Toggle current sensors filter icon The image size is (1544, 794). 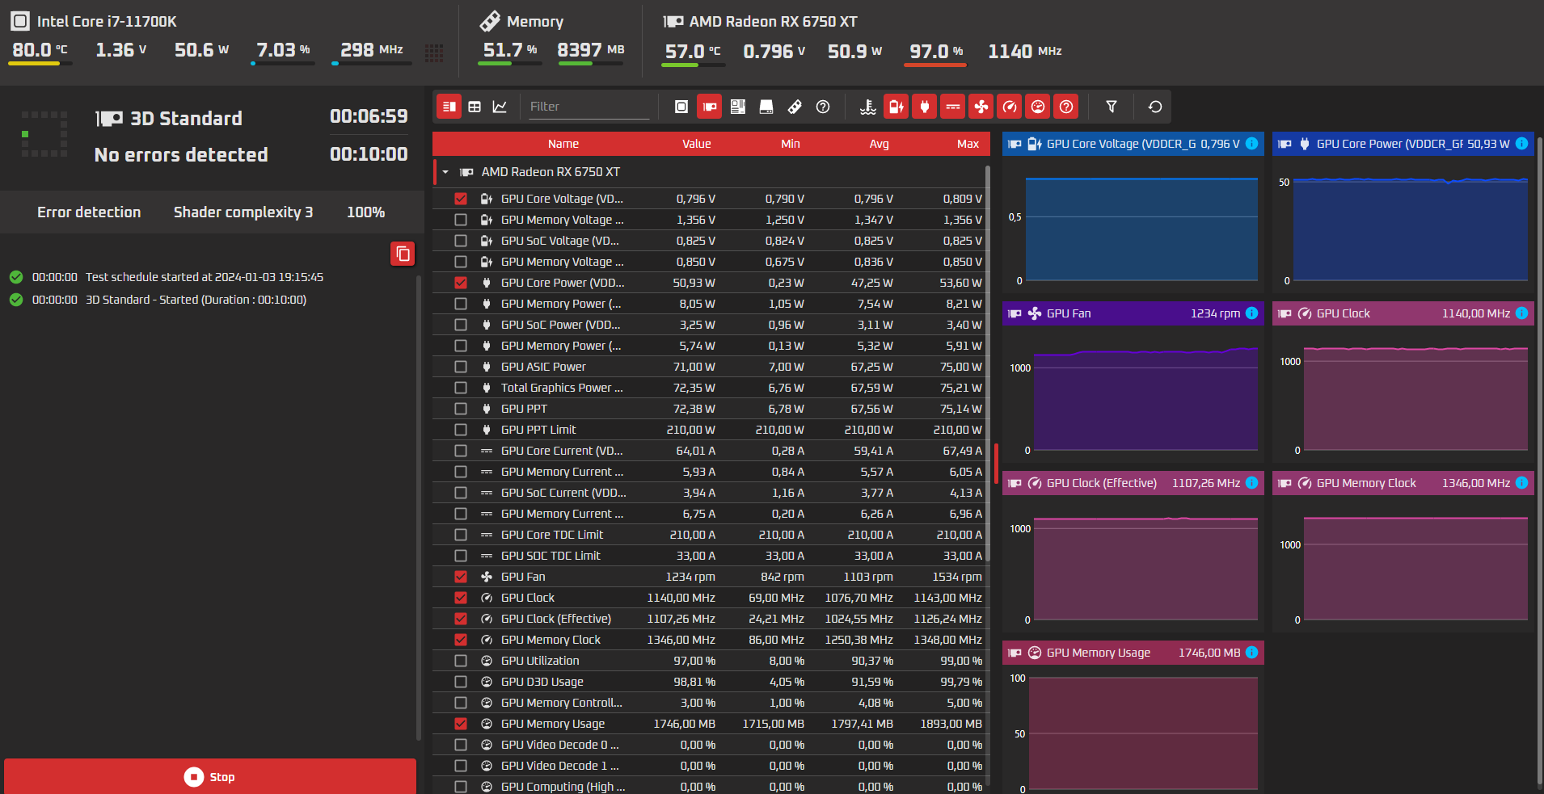click(953, 107)
